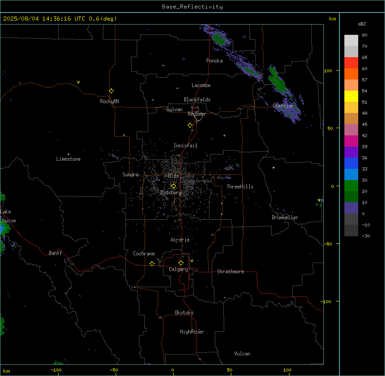Click the 50 tick on horizontal axis

click(230, 370)
